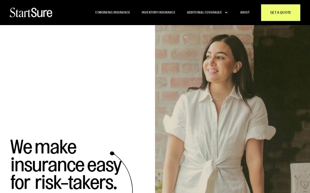
Task: Expand the chevron beside Additional Coverages
Action: click(226, 13)
